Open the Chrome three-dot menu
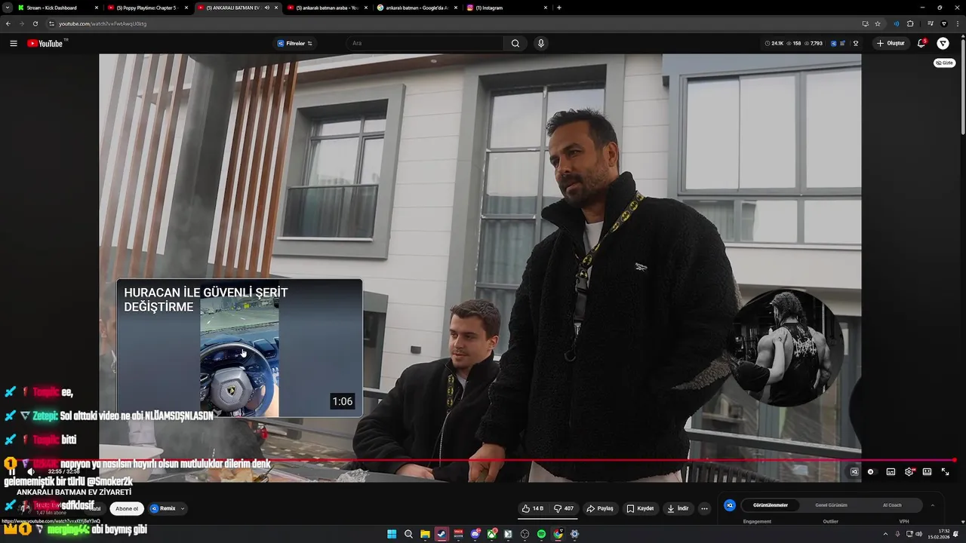This screenshot has width=966, height=543. click(x=958, y=23)
